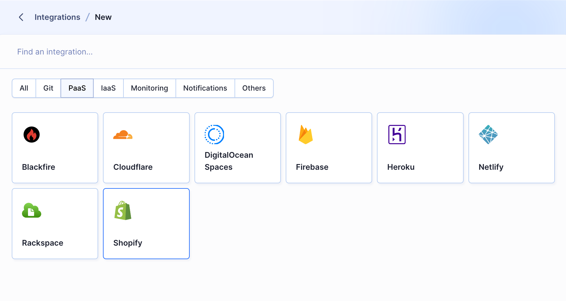Image resolution: width=566 pixels, height=301 pixels.
Task: Click the Netlify diamond icon
Action: 488,135
